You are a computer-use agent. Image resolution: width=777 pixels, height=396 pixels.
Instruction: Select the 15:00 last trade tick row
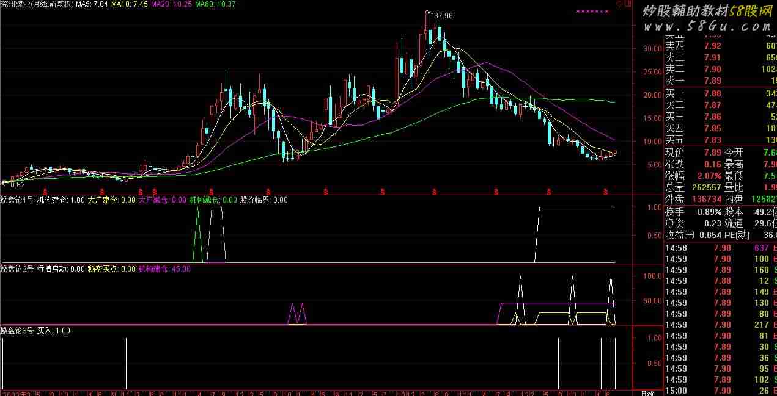[x=720, y=391]
